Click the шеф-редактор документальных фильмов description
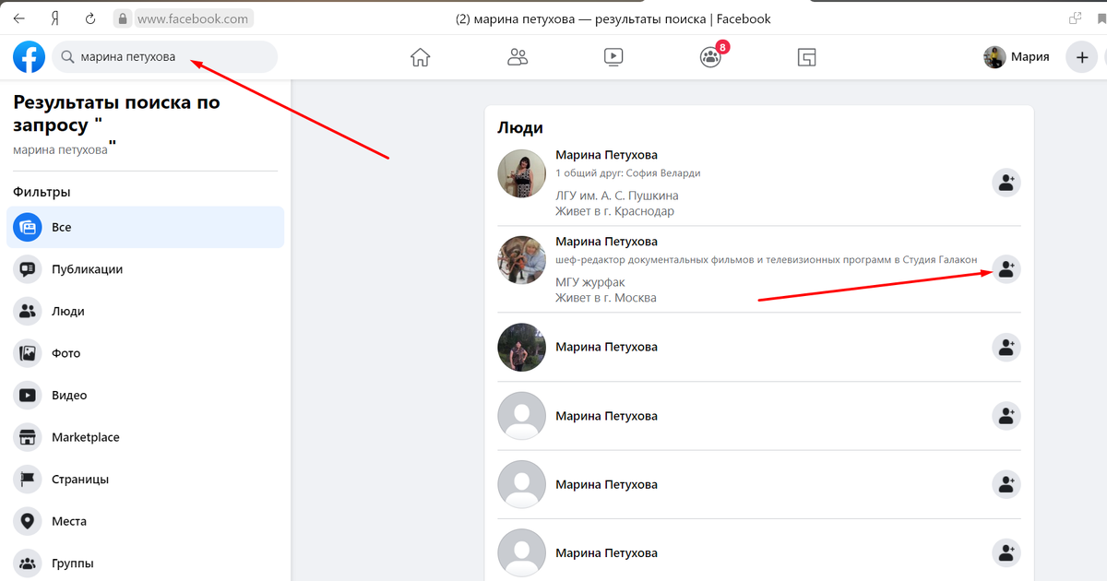Viewport: 1107px width, 581px height. pos(766,260)
